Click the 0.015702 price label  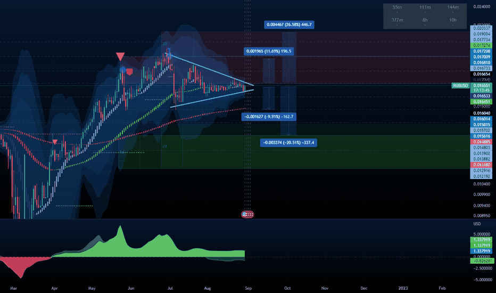point(482,130)
